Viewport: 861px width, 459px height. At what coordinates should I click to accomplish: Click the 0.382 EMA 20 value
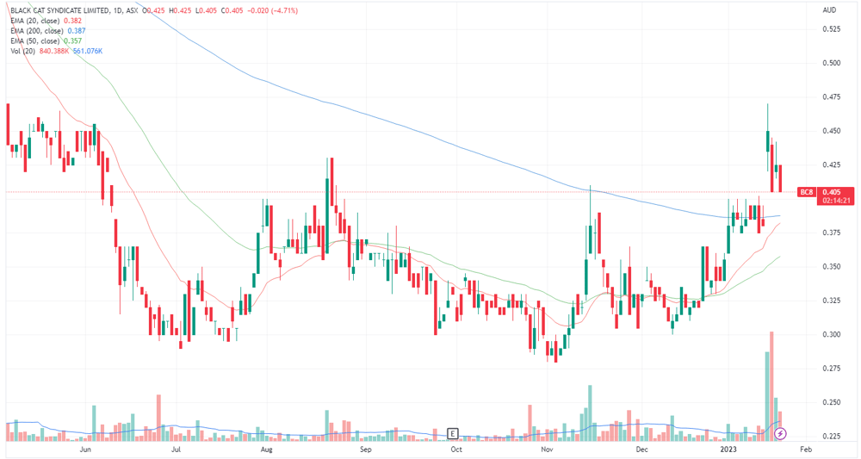tap(72, 21)
